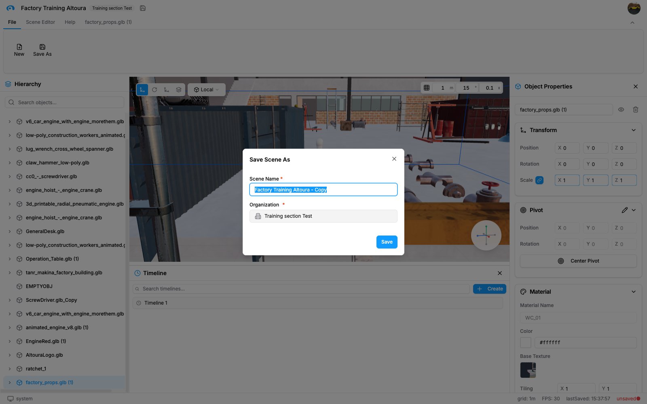Toggle the uniform scale link lock

539,180
